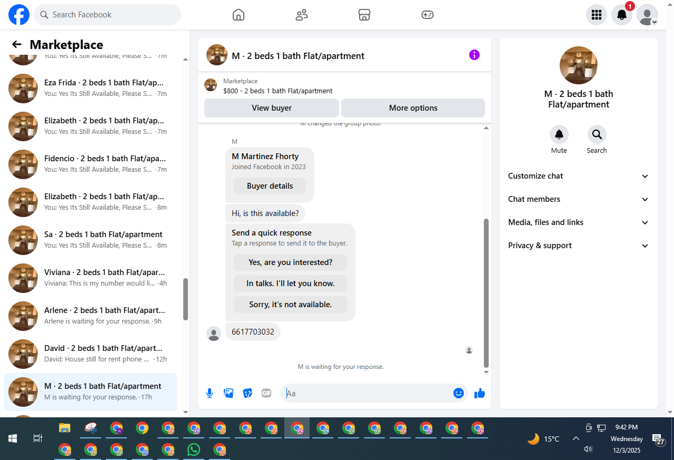Click 'Hi, is this available?' message
Screen dimensions: 674x460
pyautogui.click(x=265, y=213)
